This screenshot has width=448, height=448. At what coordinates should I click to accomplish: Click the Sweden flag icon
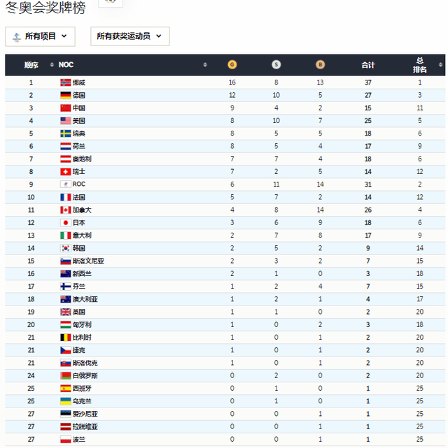pos(66,133)
